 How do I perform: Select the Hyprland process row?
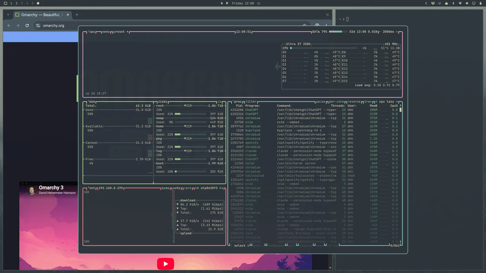coord(314,130)
